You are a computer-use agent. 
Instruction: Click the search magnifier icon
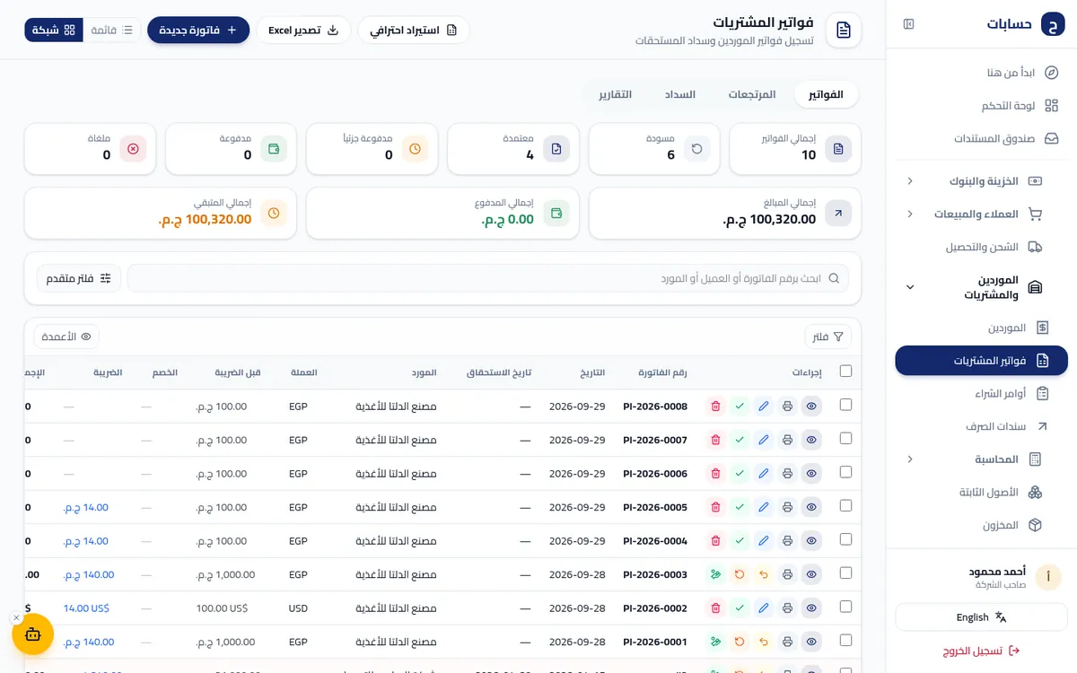click(x=834, y=278)
